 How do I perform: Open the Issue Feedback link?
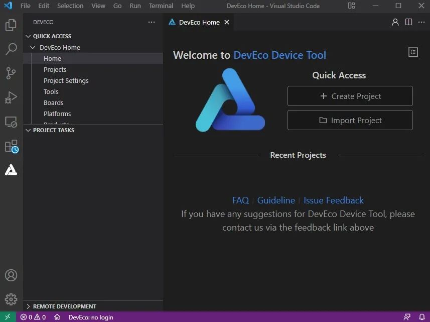(x=334, y=200)
